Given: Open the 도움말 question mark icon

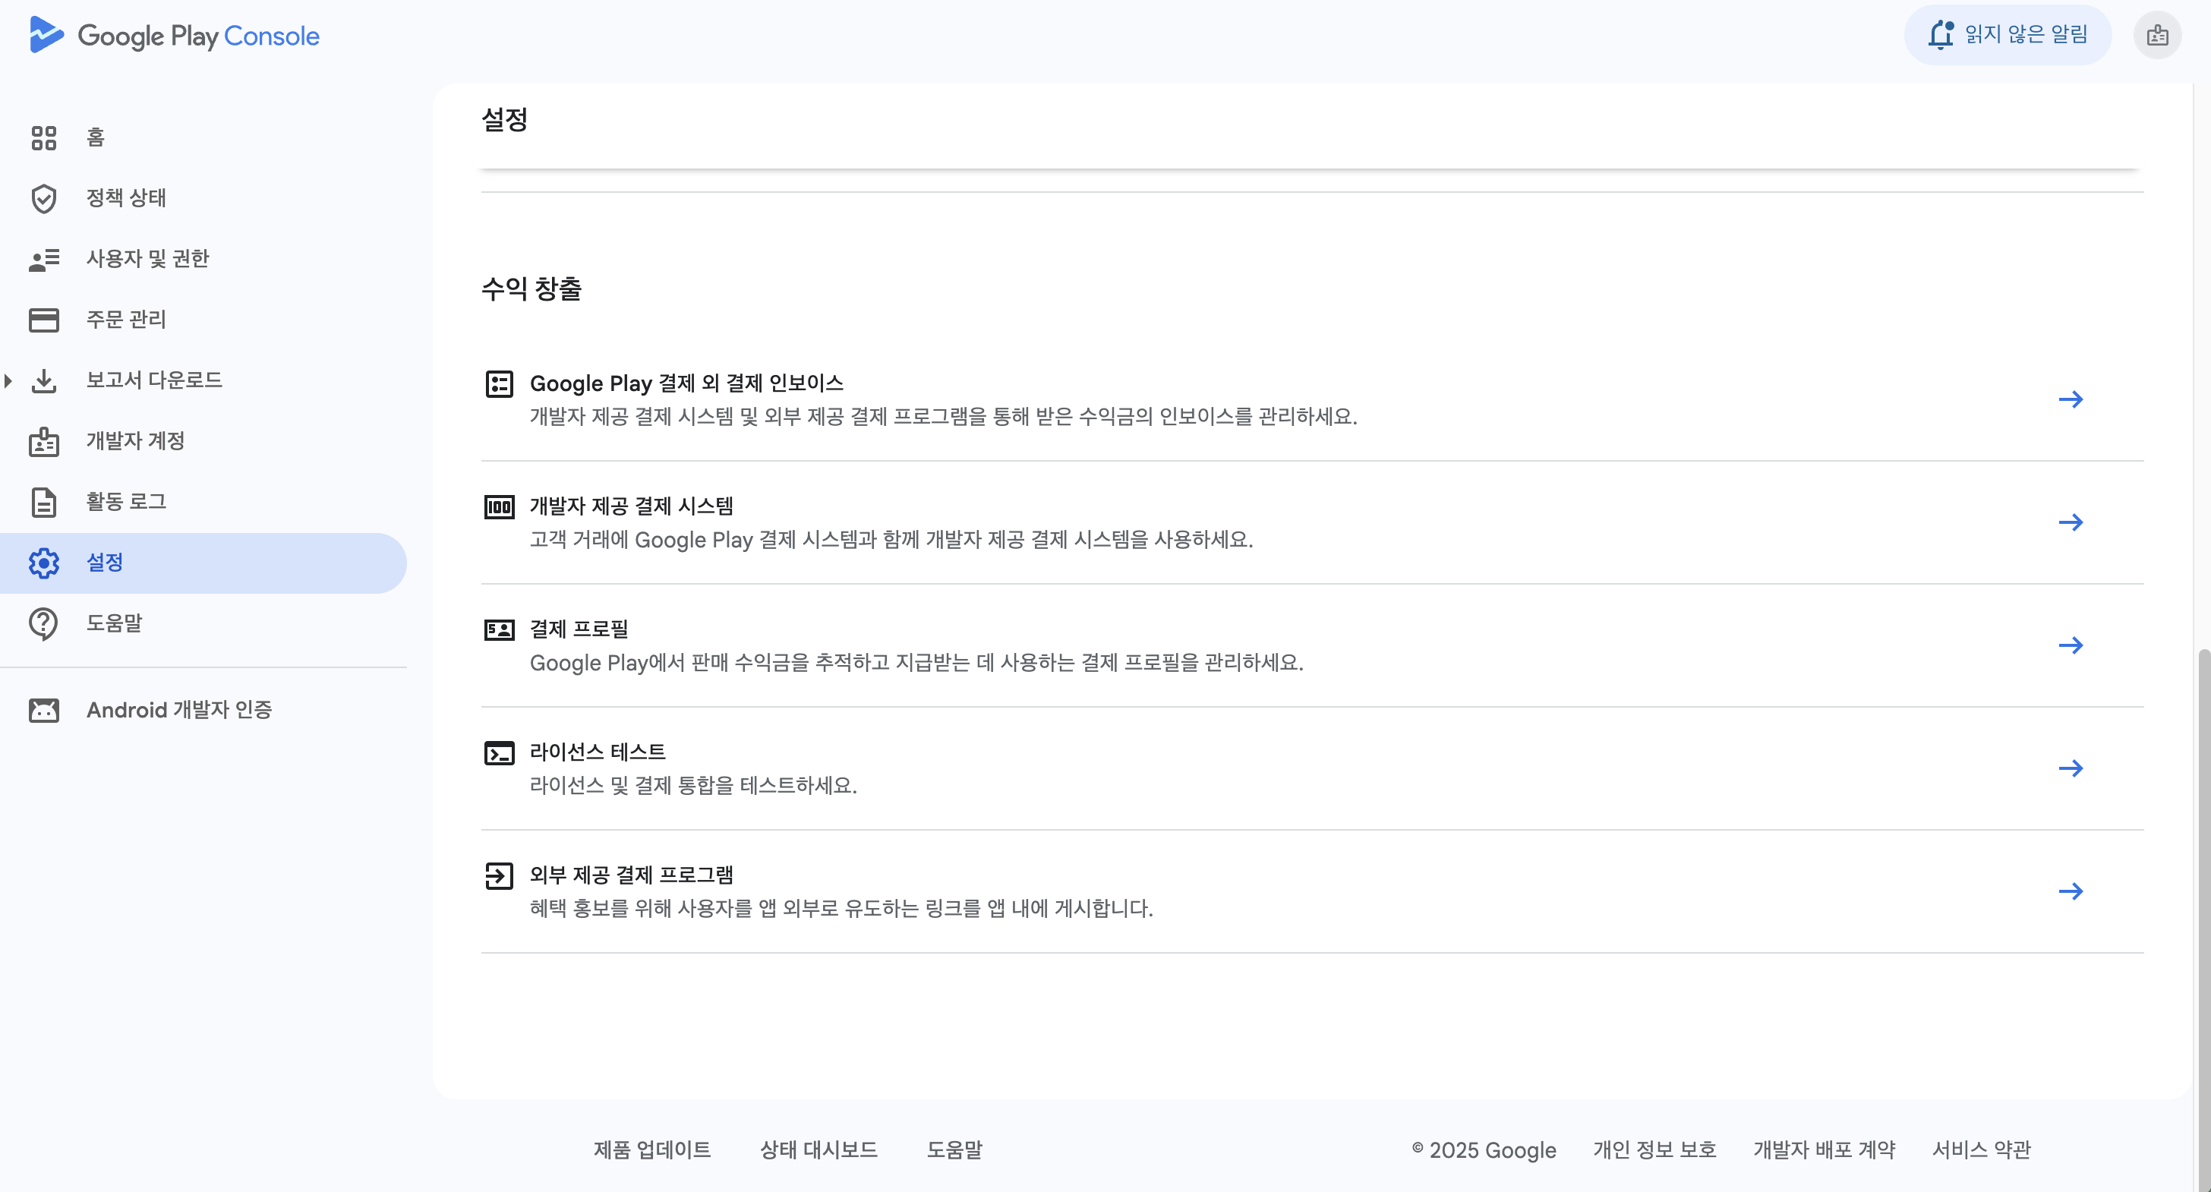Looking at the screenshot, I should pos(44,624).
